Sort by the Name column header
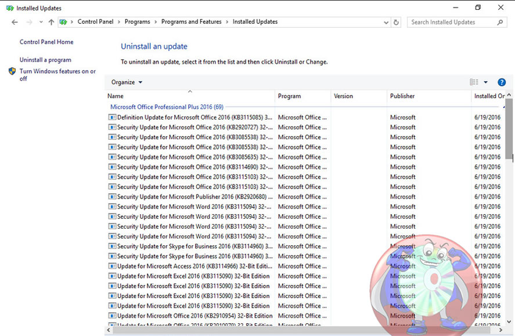 click(190, 96)
